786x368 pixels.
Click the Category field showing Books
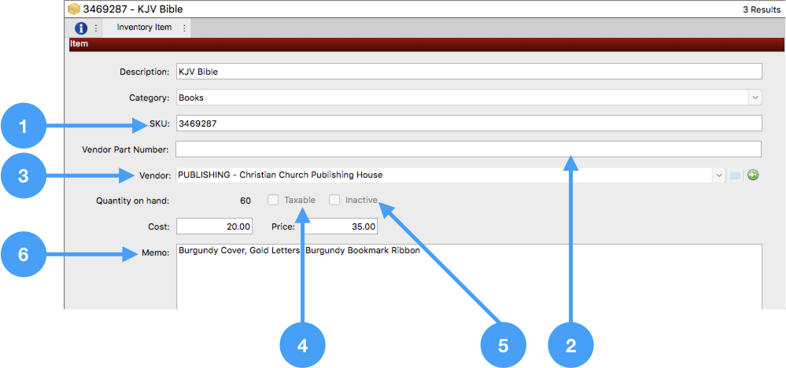pos(460,98)
